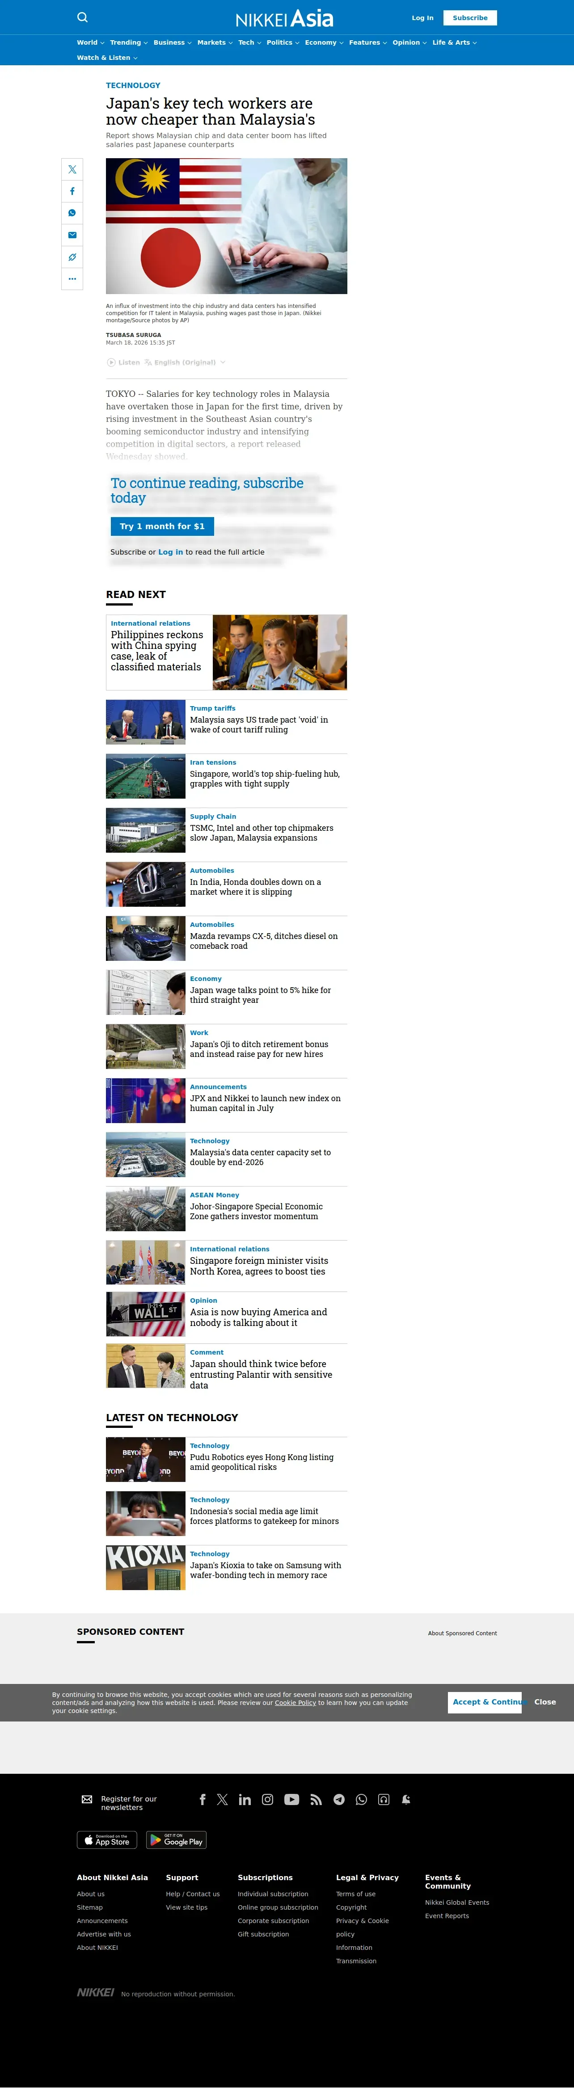Read Pudu Robotics Hong Kong listing story
The image size is (574, 2096).
[x=262, y=1462]
